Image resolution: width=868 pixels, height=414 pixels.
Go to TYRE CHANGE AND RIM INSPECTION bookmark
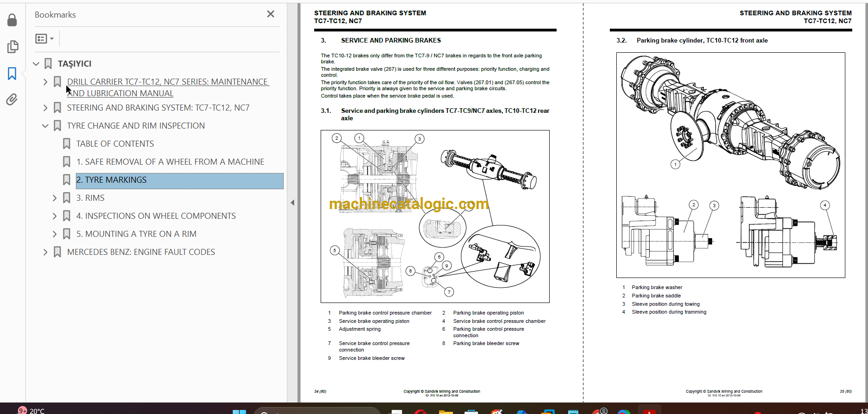click(136, 126)
